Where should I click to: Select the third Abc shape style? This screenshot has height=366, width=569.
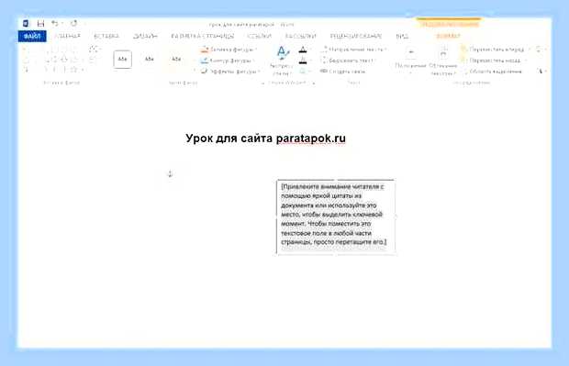pyautogui.click(x=176, y=59)
